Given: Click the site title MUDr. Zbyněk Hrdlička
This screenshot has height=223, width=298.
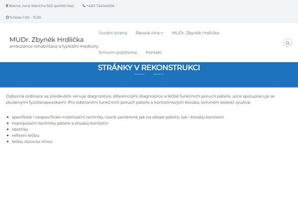Looking at the screenshot, I should coord(47,39).
